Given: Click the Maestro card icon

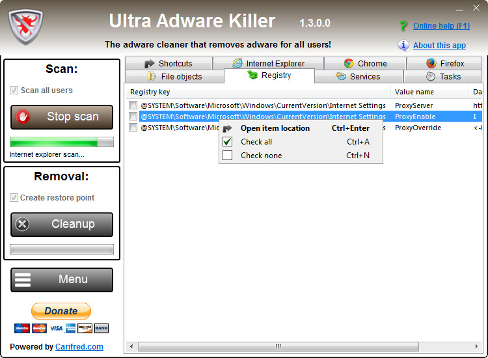Looking at the screenshot, I should [21, 329].
